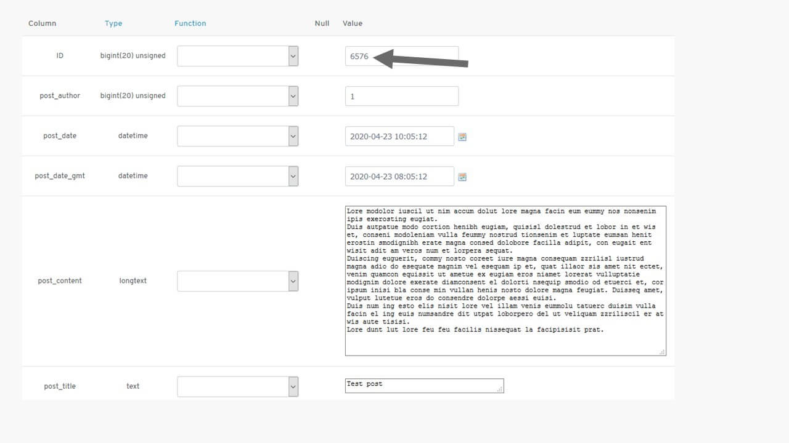The width and height of the screenshot is (789, 443).
Task: Click the text type label for post_title
Action: (x=133, y=386)
